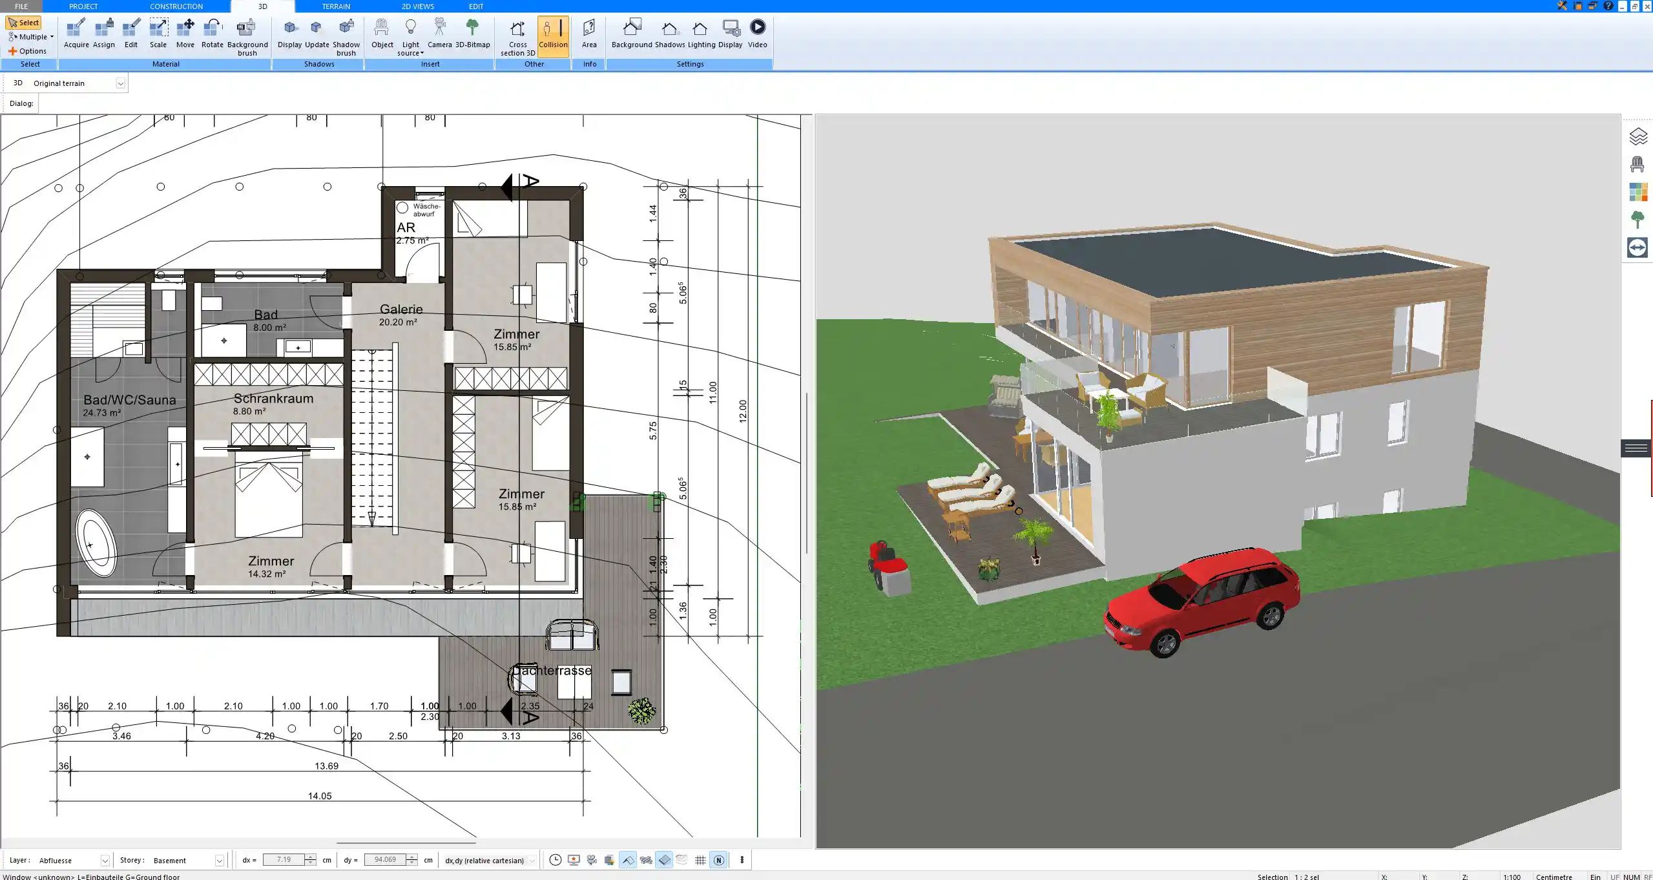Click the clock icon in status bar
Screen dimensions: 1653x880
click(x=555, y=860)
